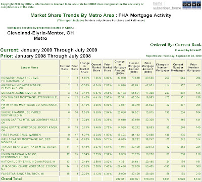Open Wells Fargo Mortgage Inc lender
Screen dimensions: 202x182
[26, 141]
